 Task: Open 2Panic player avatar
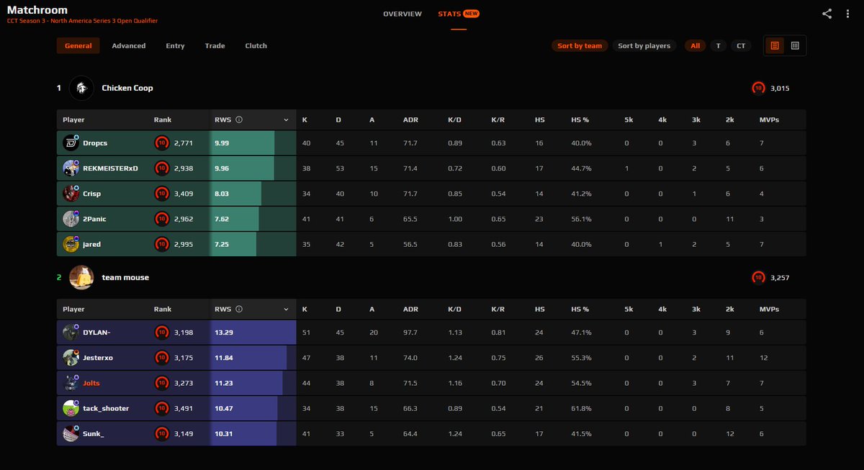pyautogui.click(x=71, y=218)
